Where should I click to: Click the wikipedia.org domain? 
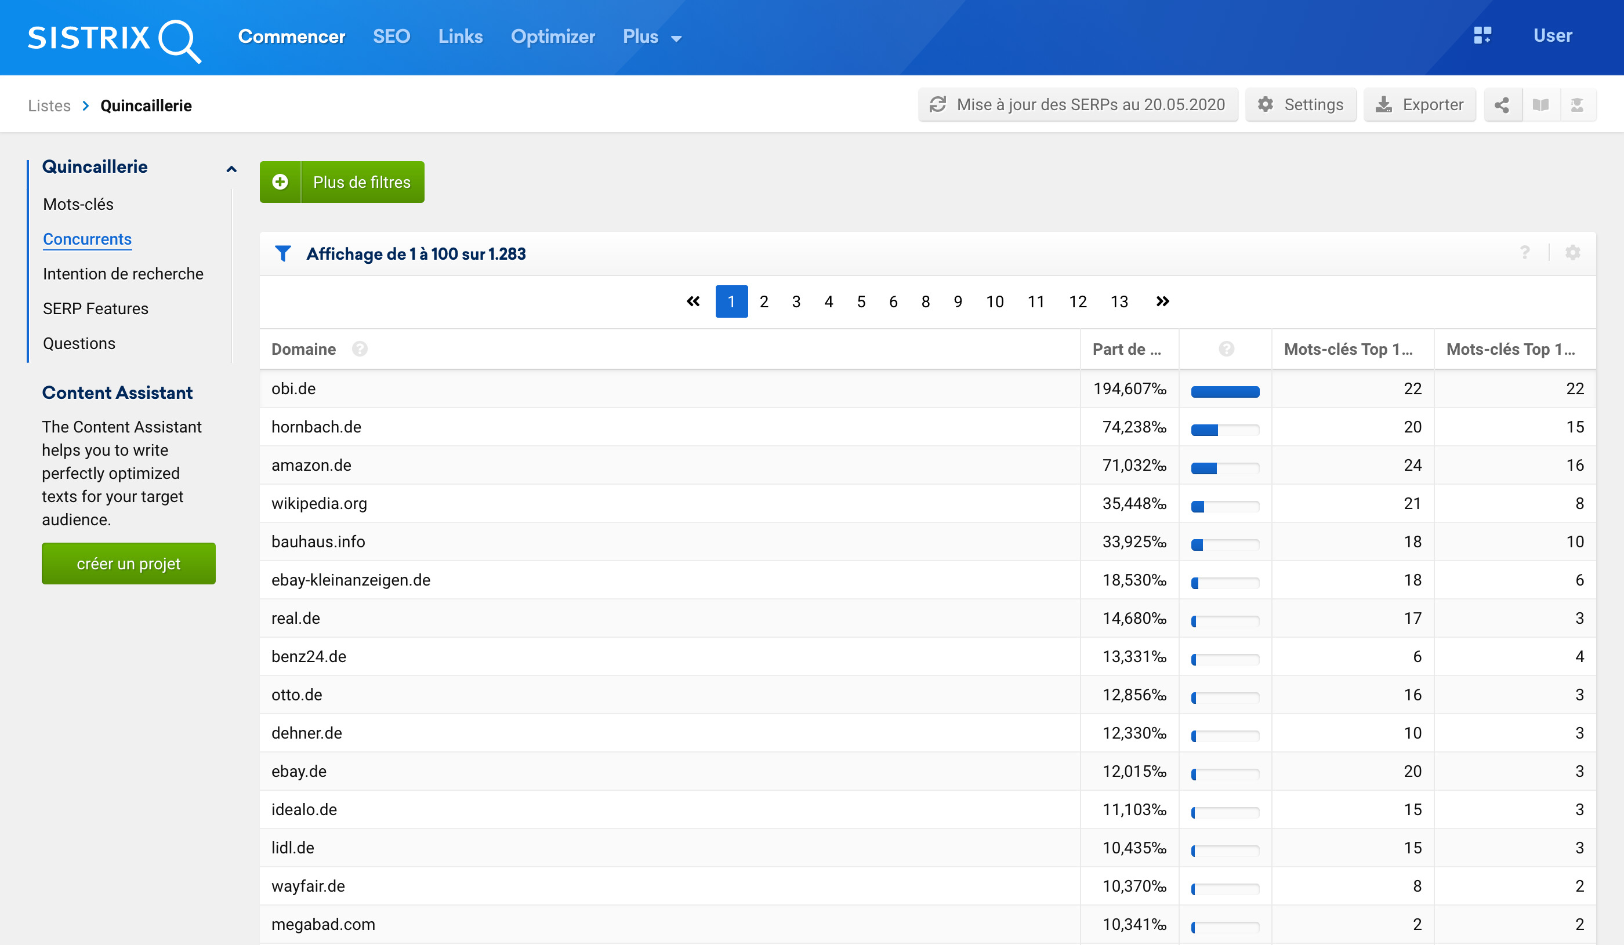coord(319,504)
